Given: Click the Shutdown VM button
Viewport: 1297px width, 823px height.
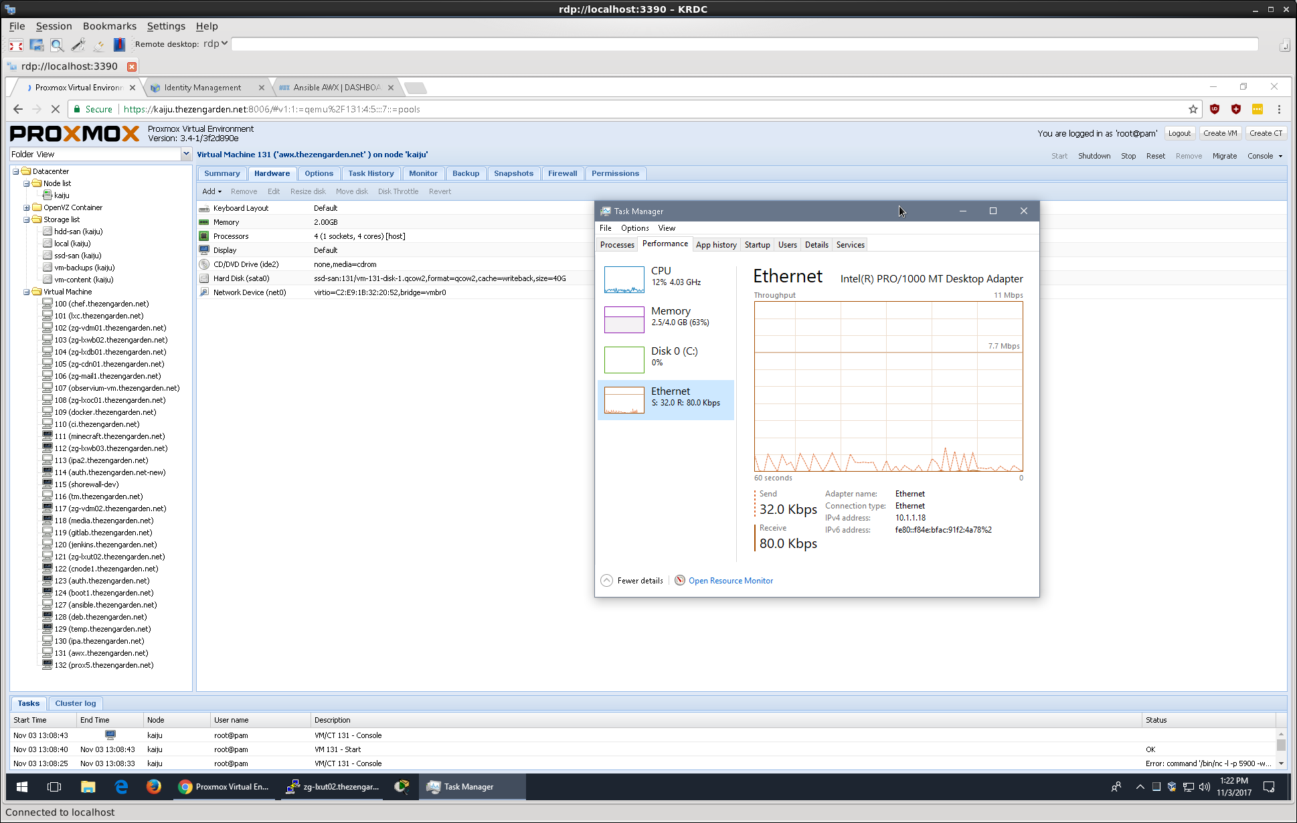Looking at the screenshot, I should point(1094,156).
